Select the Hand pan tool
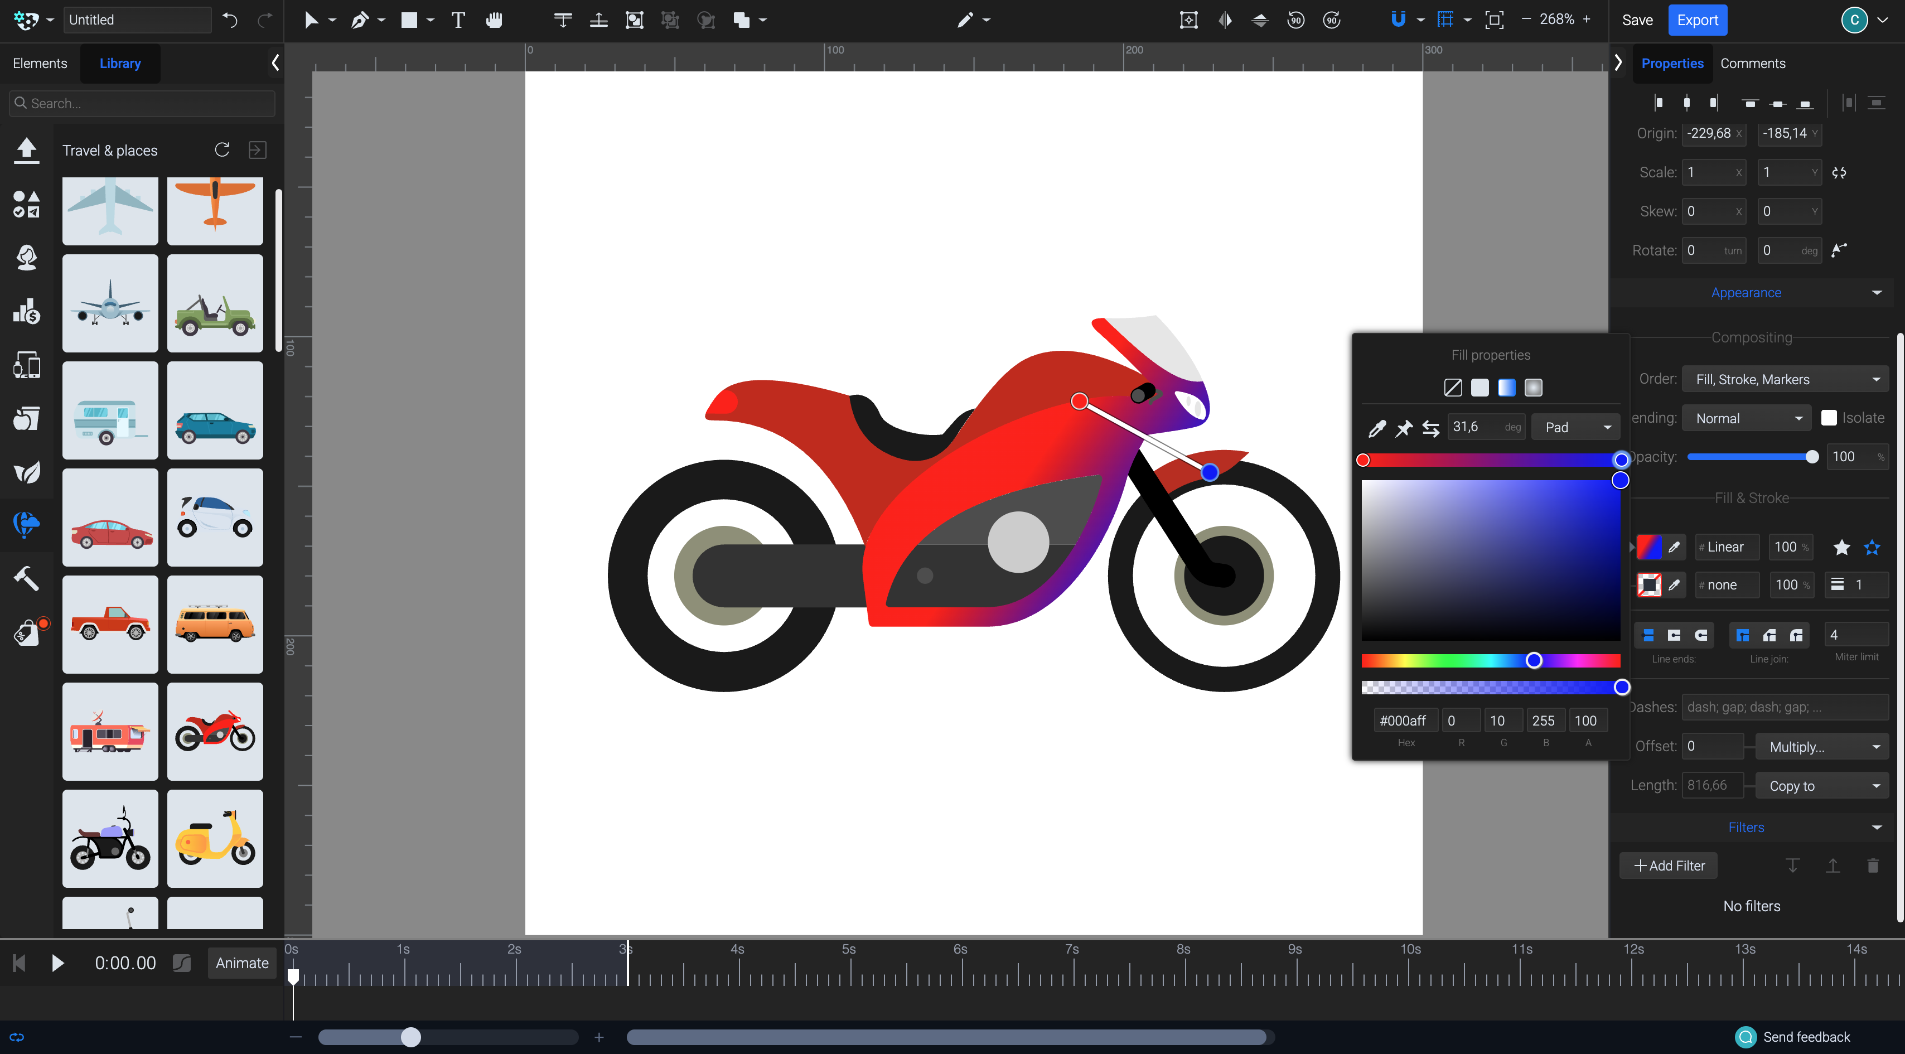1905x1054 pixels. point(494,20)
